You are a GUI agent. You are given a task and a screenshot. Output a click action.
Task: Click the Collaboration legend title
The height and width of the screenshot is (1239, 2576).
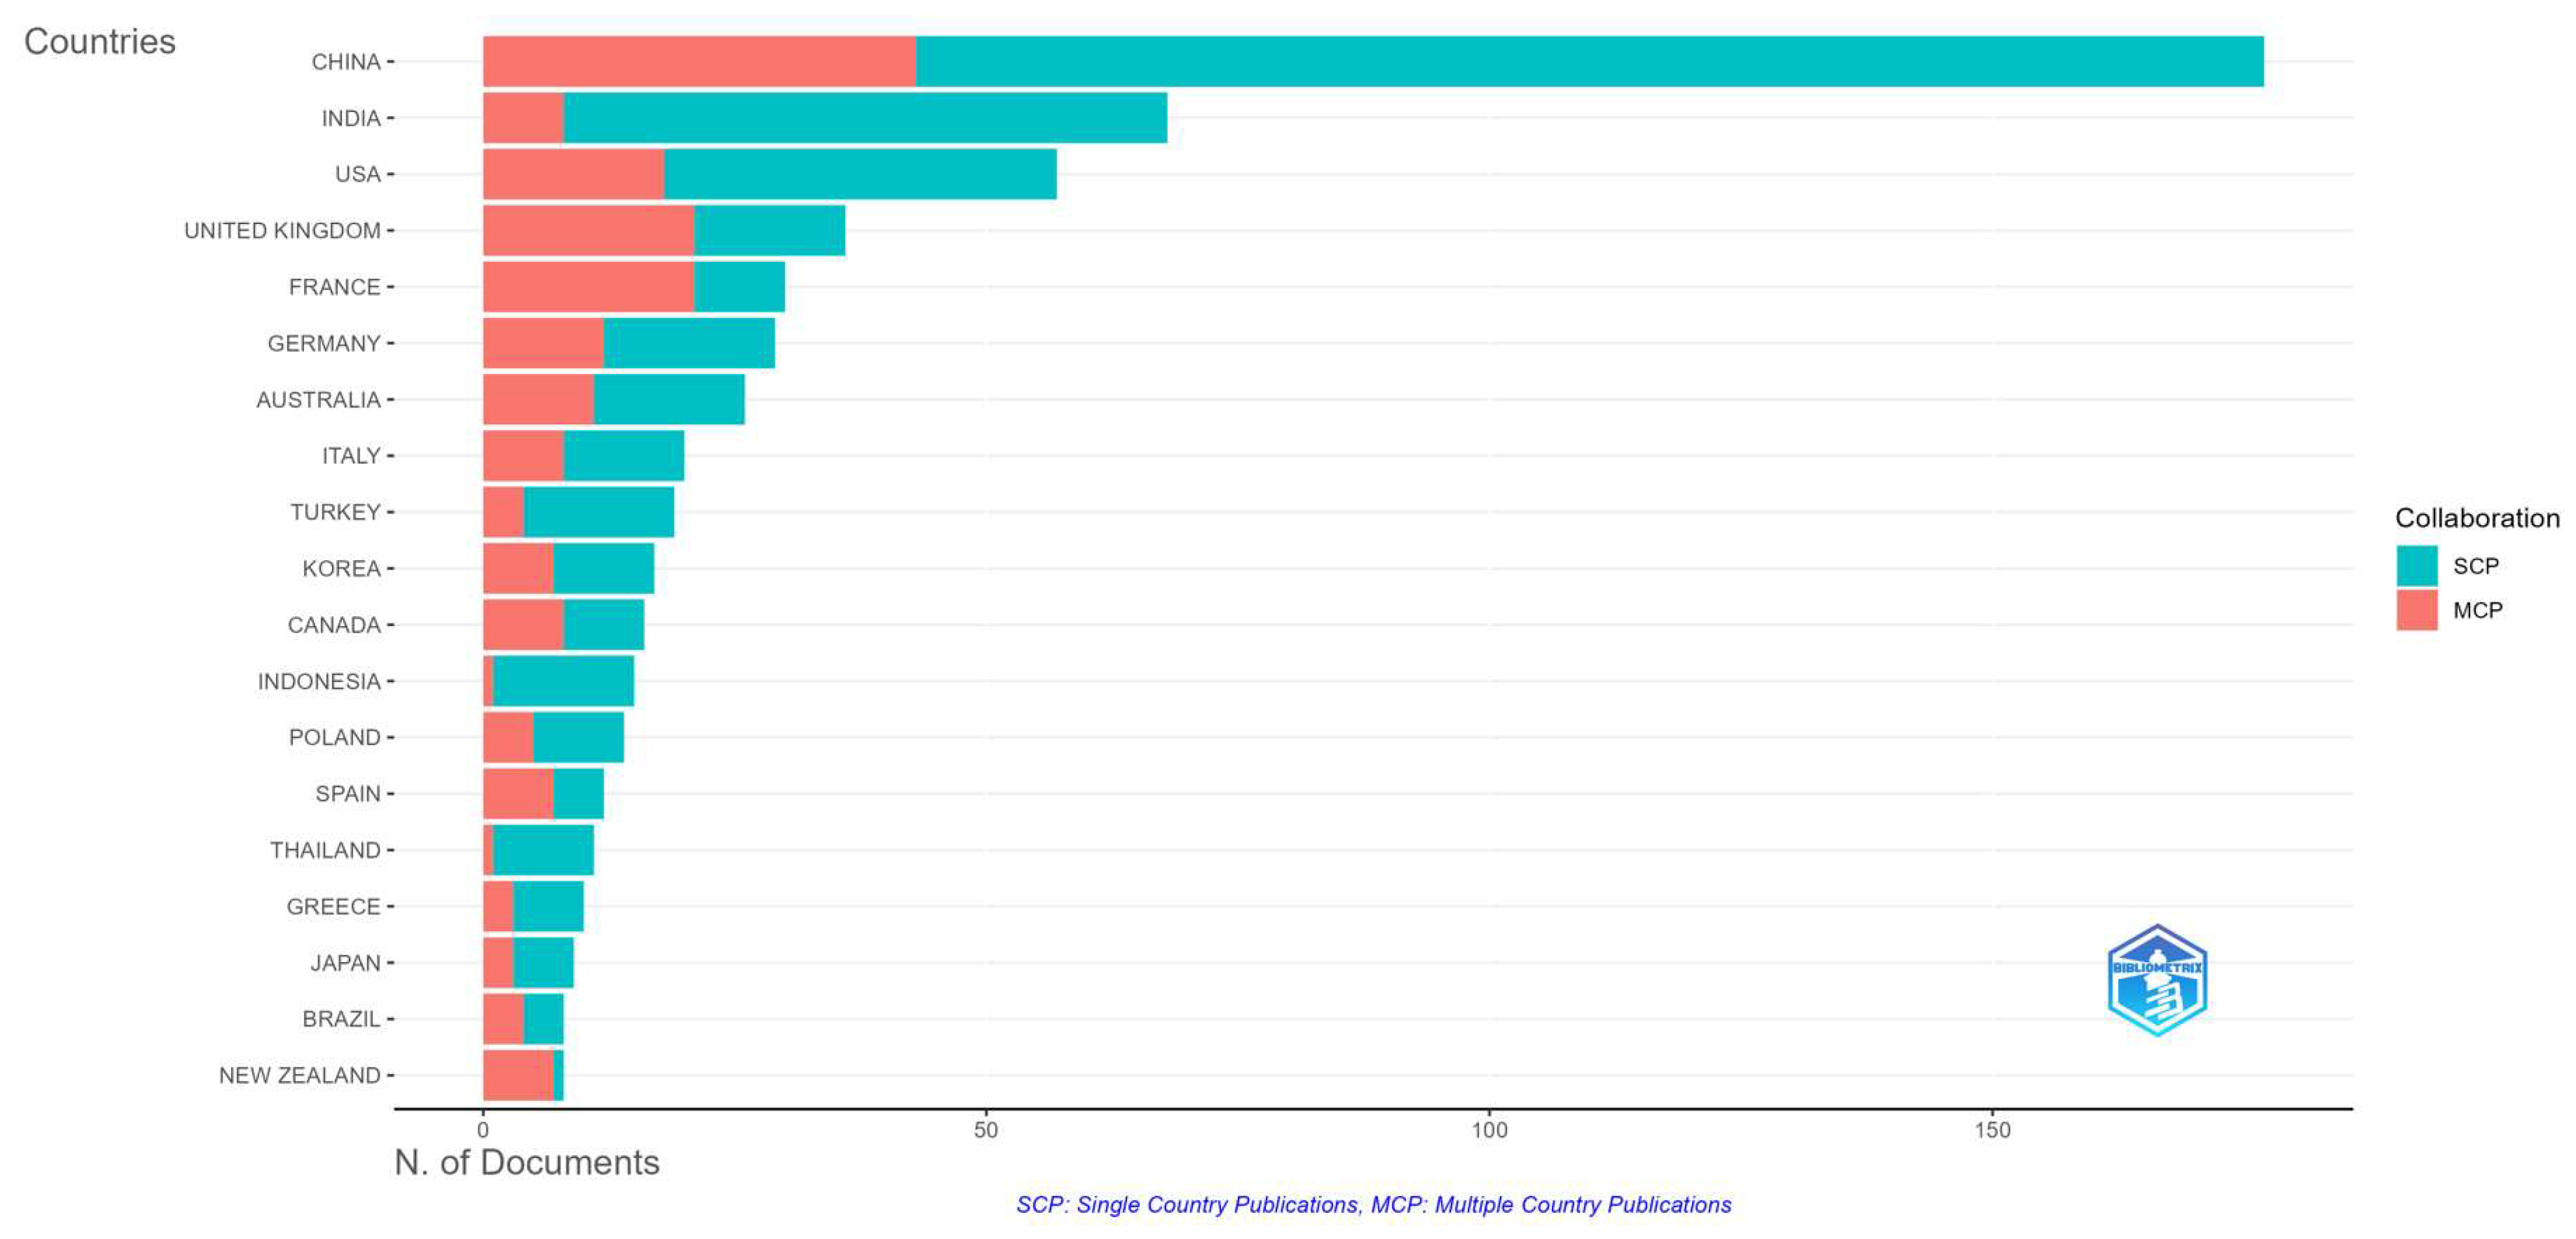click(2476, 518)
